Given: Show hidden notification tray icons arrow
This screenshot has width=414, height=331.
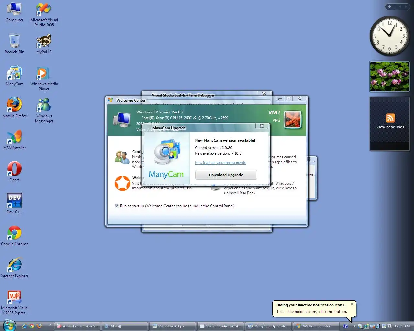Looking at the screenshot, I should 354,326.
